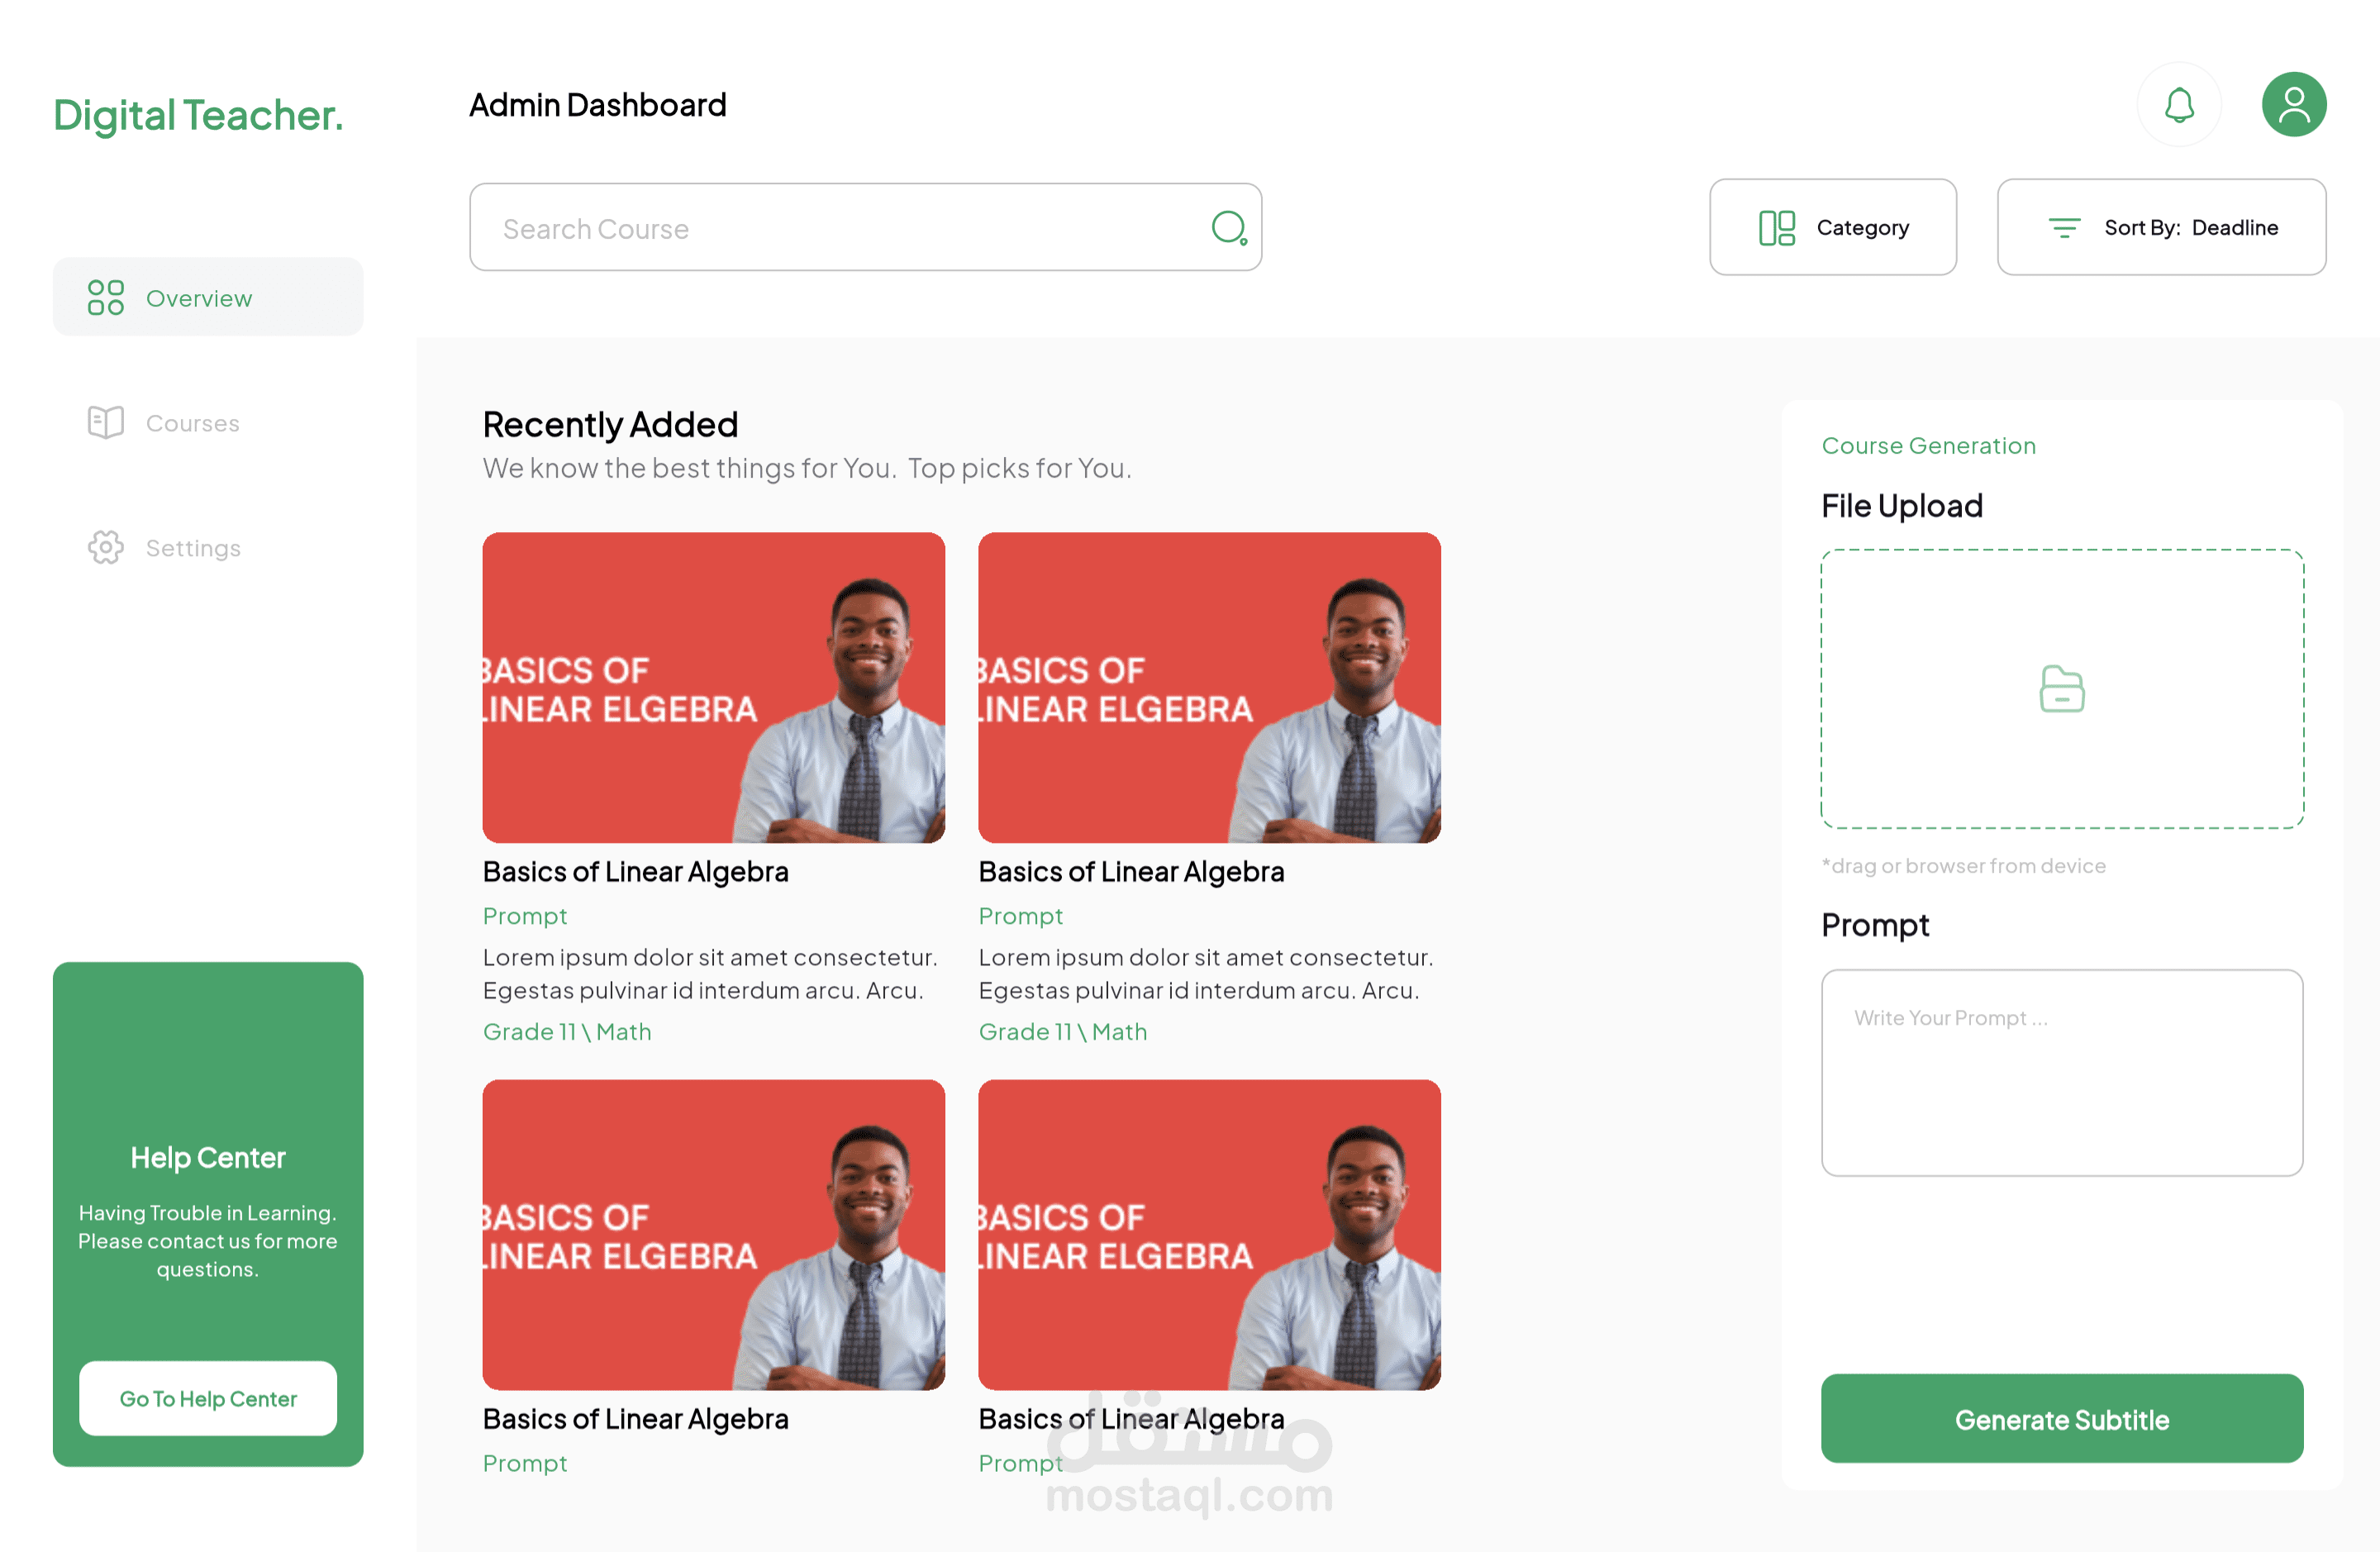This screenshot has width=2380, height=1552.
Task: Click the Courses book icon
Action: (x=105, y=423)
